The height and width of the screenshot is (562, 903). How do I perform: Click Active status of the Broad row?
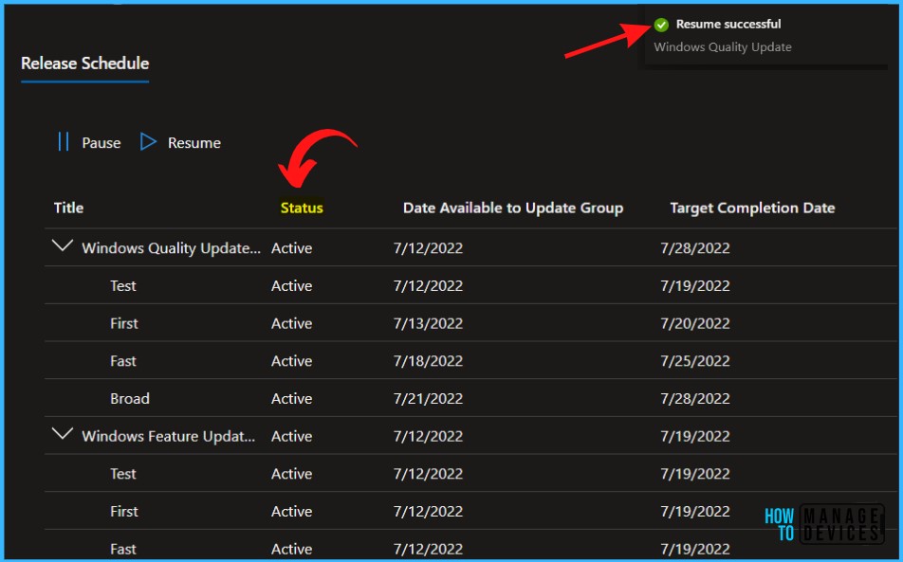click(x=292, y=399)
